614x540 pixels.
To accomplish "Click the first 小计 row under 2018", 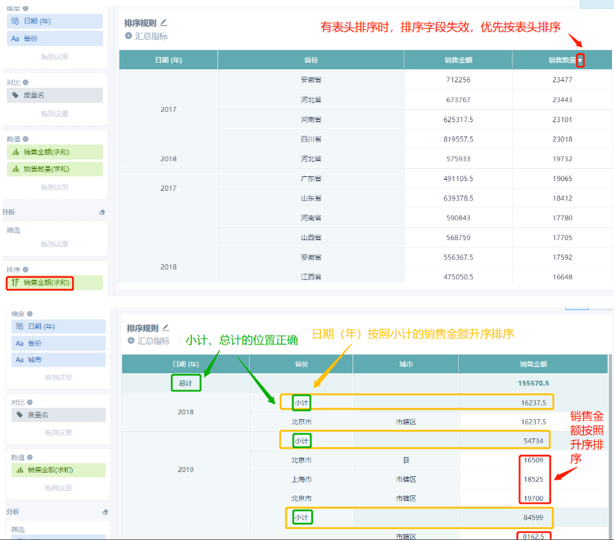I will coord(416,402).
